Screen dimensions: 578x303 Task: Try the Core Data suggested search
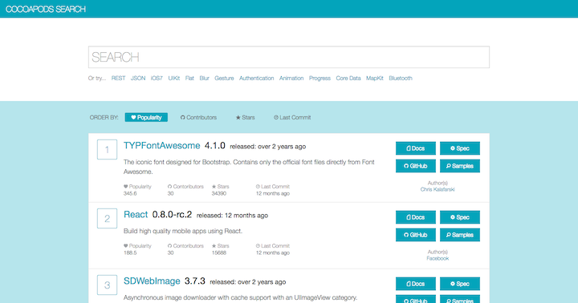coord(348,78)
